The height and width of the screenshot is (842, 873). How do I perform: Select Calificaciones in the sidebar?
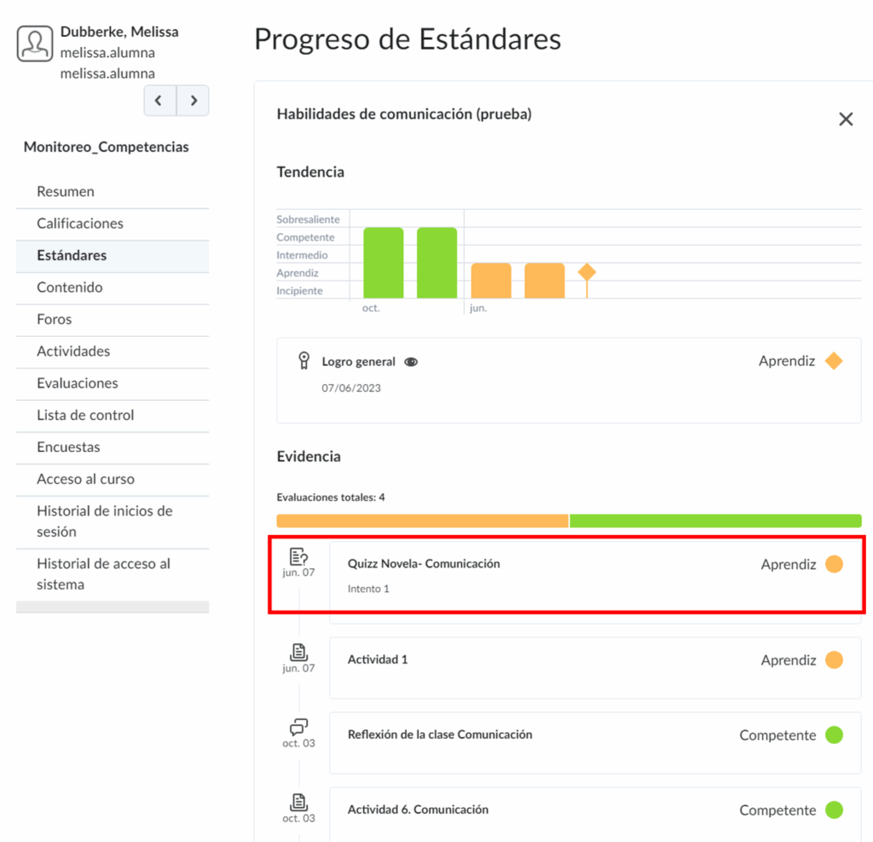(80, 224)
